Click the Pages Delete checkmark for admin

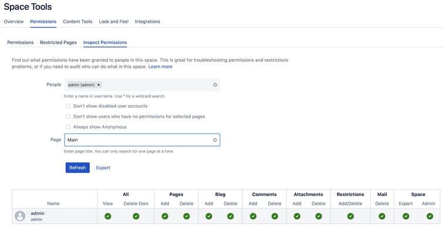click(x=186, y=216)
